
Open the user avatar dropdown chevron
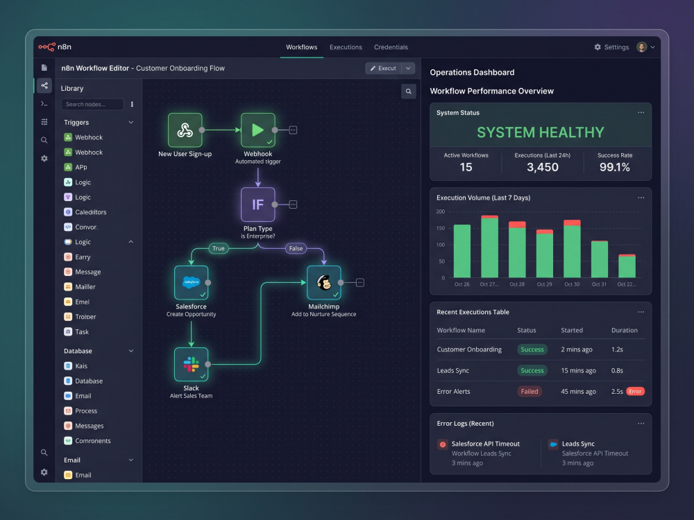(652, 47)
